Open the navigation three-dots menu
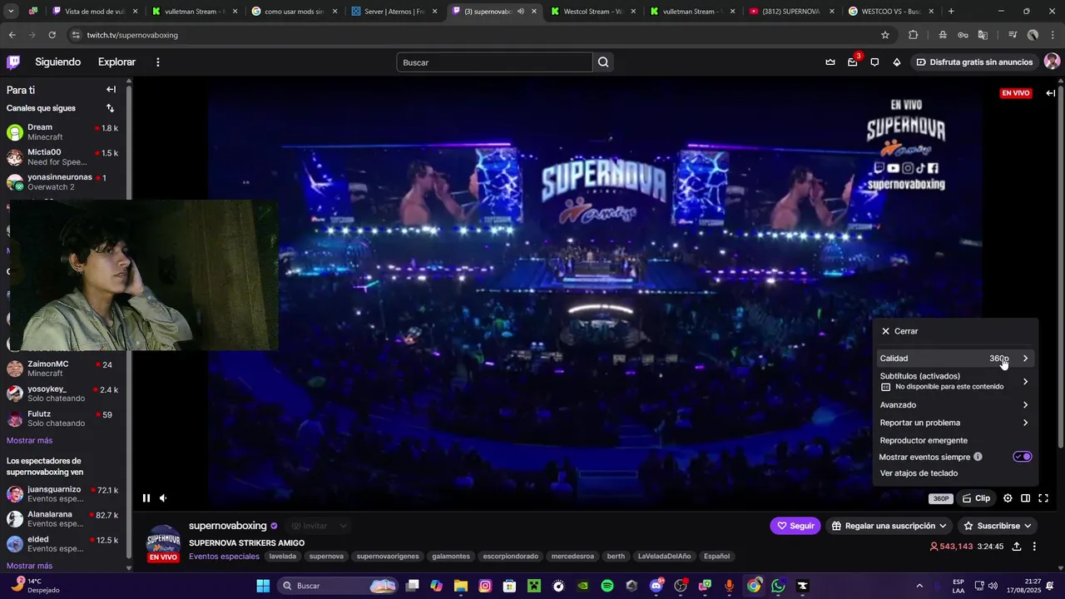1065x599 pixels. tap(157, 62)
